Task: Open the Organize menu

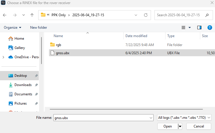Action: pos(12,28)
